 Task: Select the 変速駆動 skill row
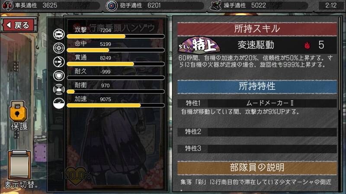(257, 45)
